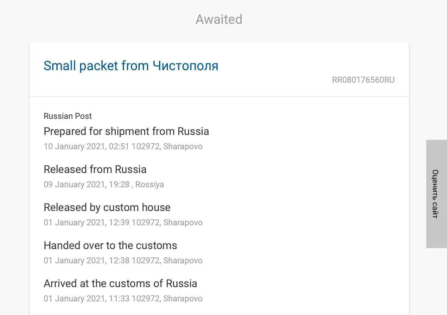Select 'Handed over to the customs' status
The height and width of the screenshot is (315, 447).
tap(110, 245)
